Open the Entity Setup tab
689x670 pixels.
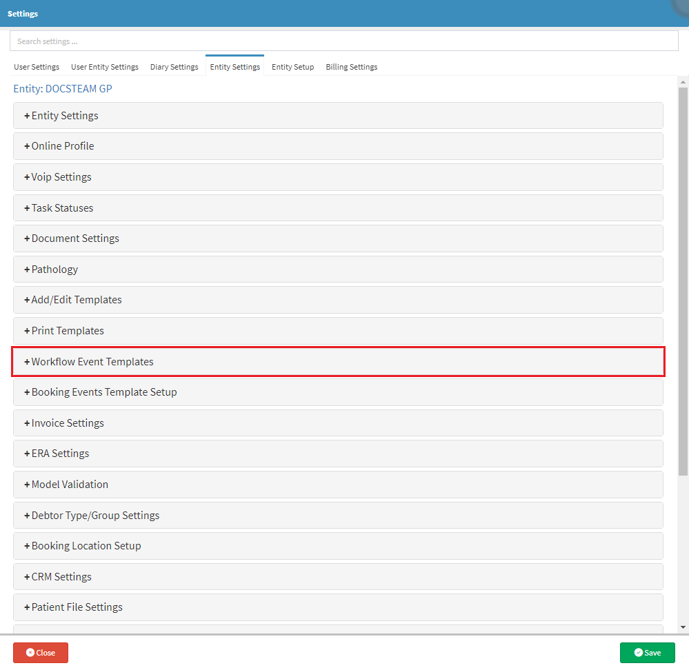292,67
